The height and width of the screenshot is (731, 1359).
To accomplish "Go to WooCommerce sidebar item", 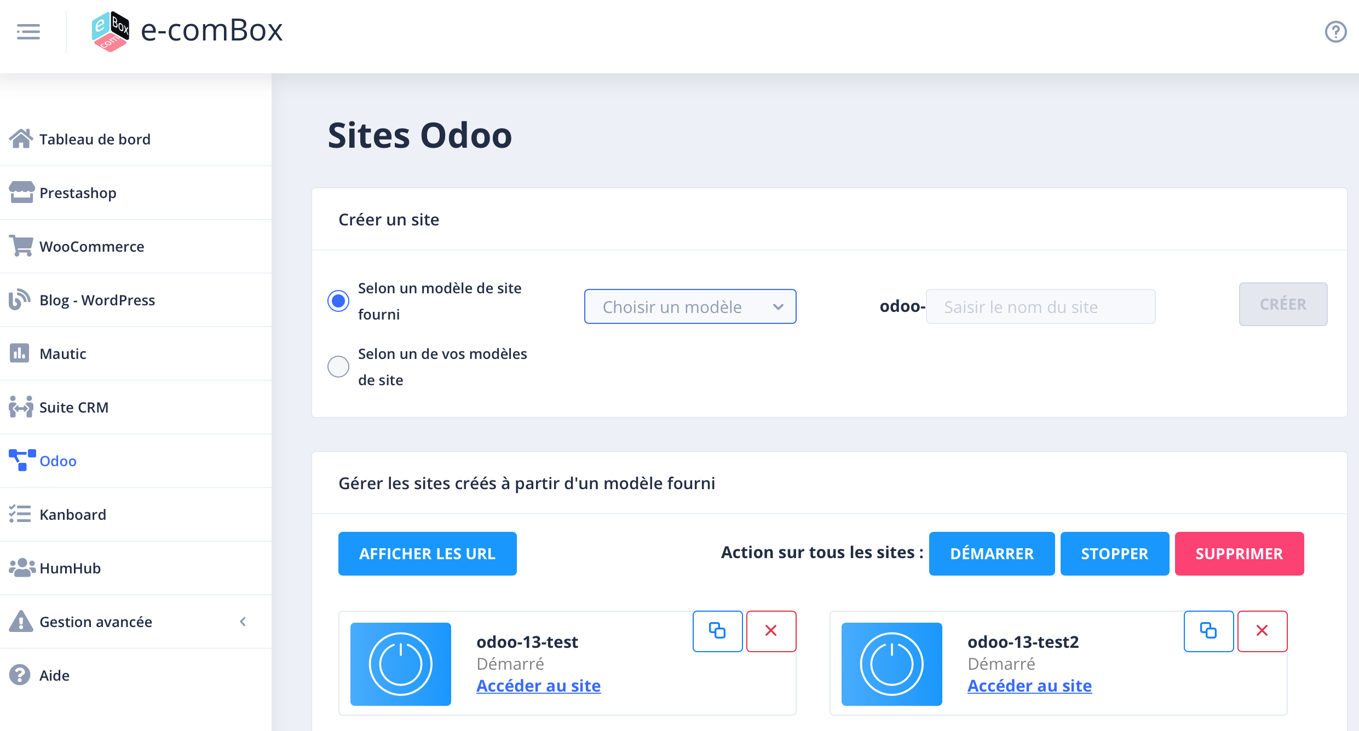I will point(91,247).
